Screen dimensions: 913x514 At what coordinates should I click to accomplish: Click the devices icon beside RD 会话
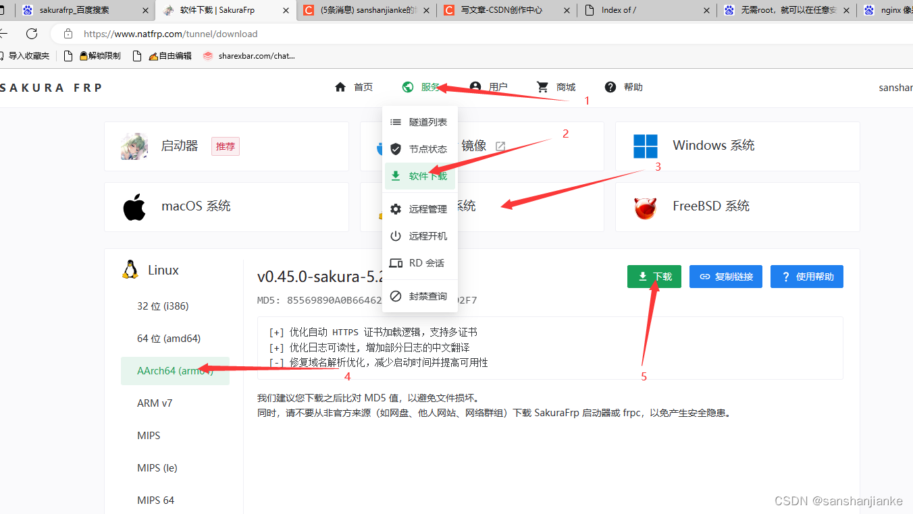coord(396,263)
